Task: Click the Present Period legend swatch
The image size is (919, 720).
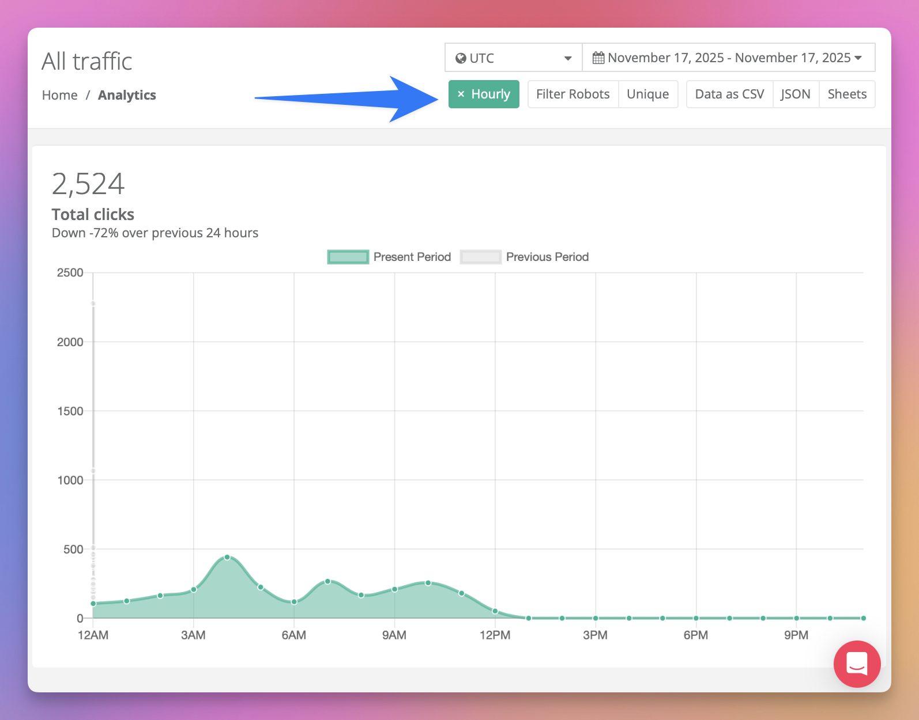Action: (348, 257)
